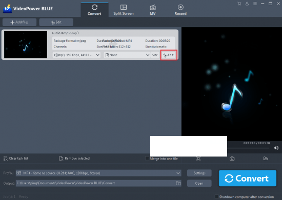Click the output path field
Screen dimensions: 282x200
[x=98, y=183]
